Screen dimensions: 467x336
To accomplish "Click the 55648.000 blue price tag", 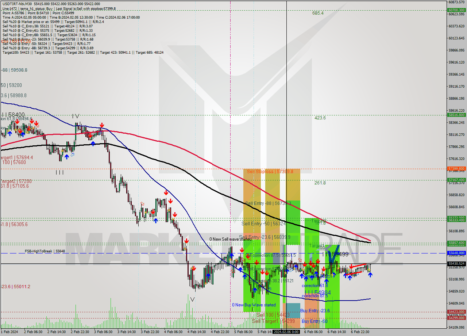I will click(456, 253).
